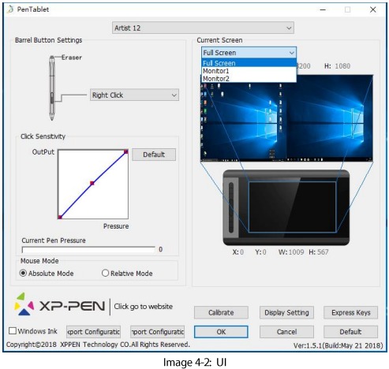Click the PenTablet app icon in title bar

click(10, 9)
